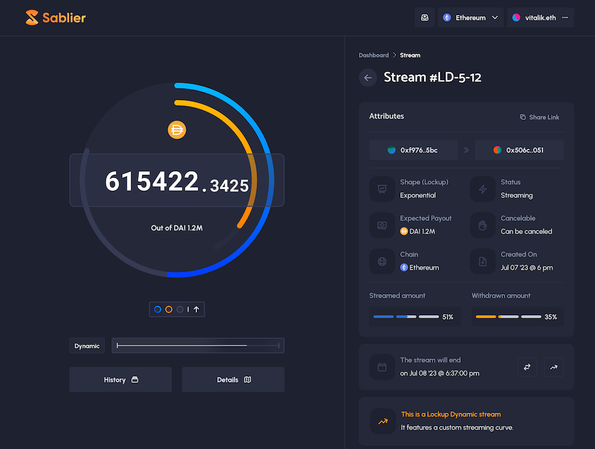Click the Attributes heading
This screenshot has width=595, height=449.
click(x=386, y=116)
